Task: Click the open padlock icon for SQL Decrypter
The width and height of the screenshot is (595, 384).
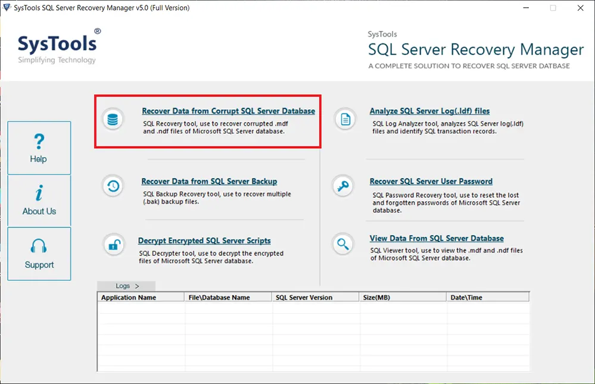Action: [114, 245]
